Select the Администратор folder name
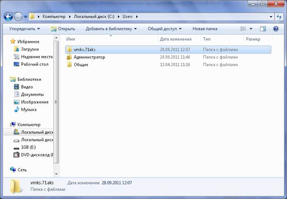 pyautogui.click(x=89, y=57)
